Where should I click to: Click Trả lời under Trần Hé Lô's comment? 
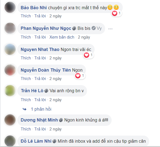[x=40, y=100]
